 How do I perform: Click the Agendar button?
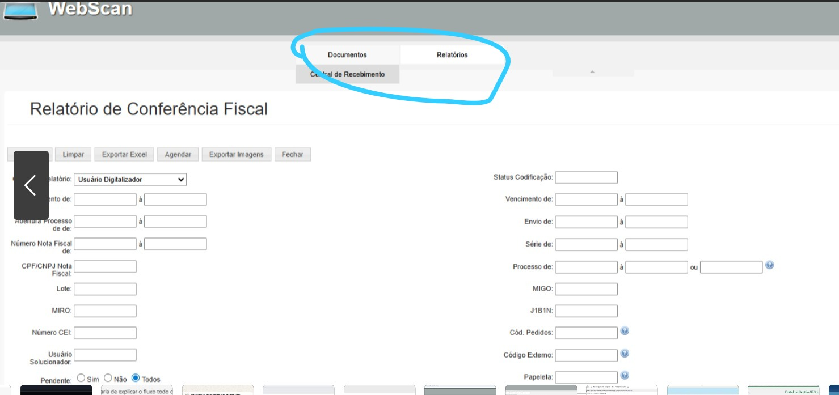click(178, 154)
